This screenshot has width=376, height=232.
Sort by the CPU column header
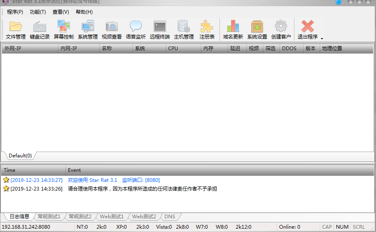(183, 48)
